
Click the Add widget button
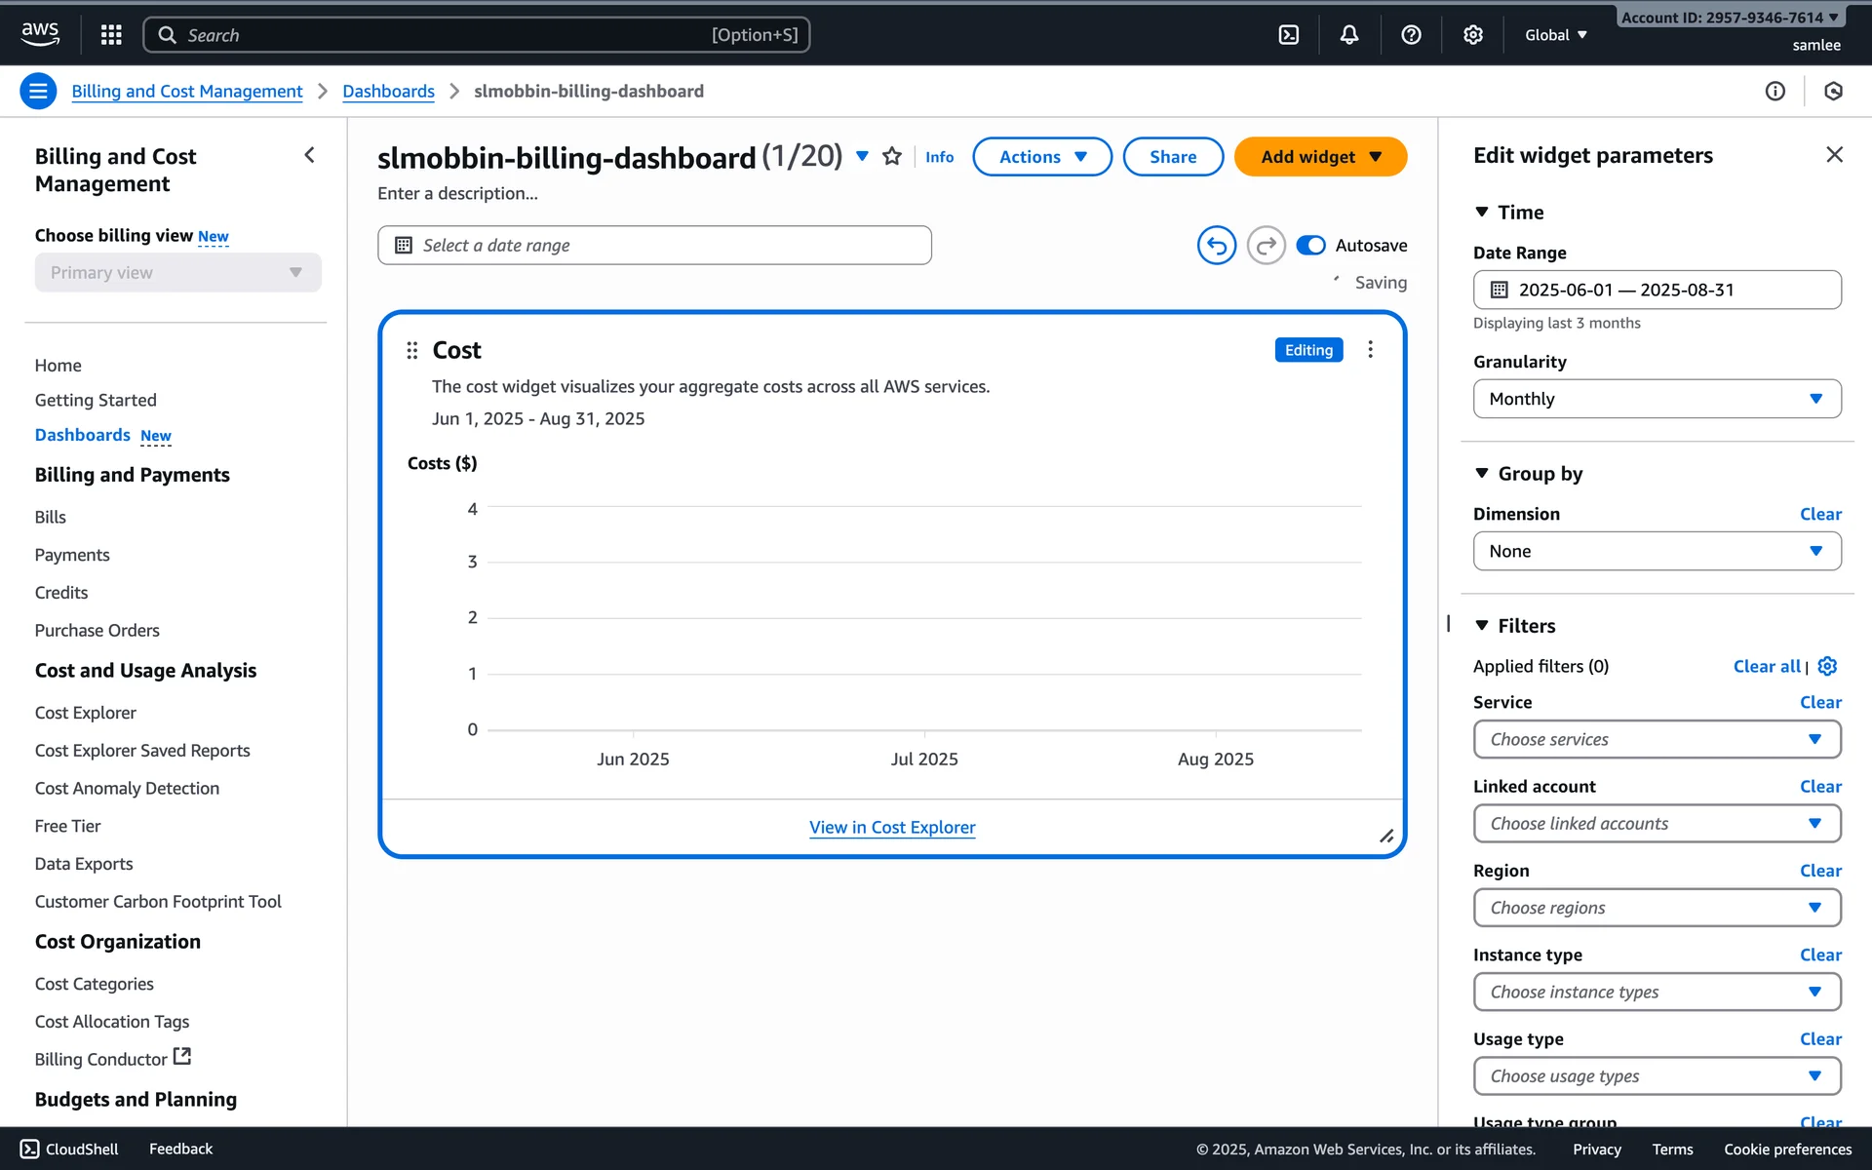1319,157
